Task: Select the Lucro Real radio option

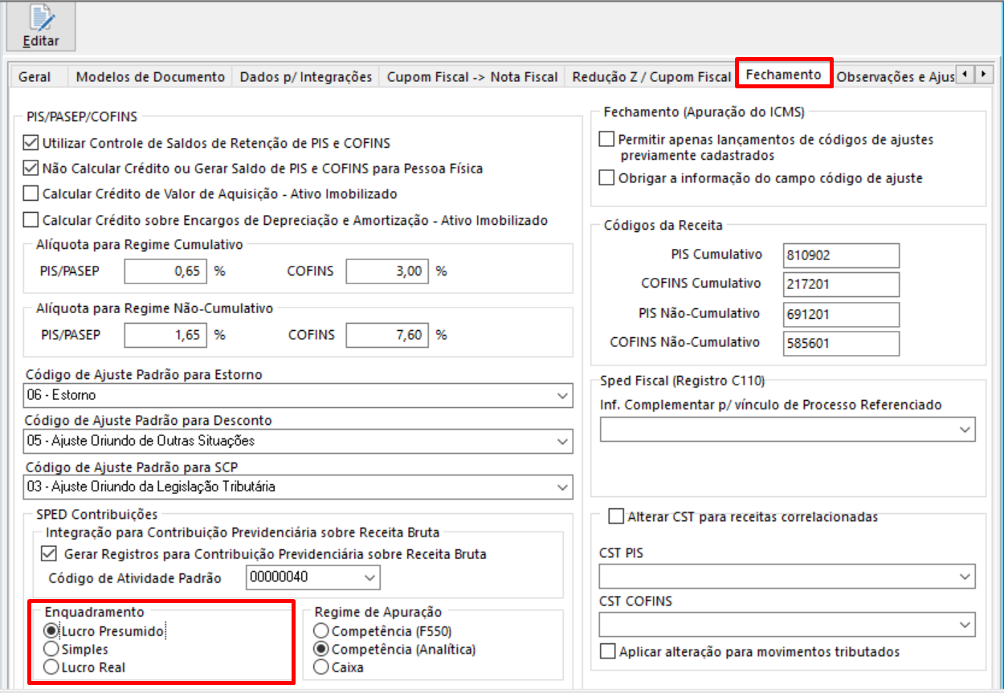Action: pos(51,667)
